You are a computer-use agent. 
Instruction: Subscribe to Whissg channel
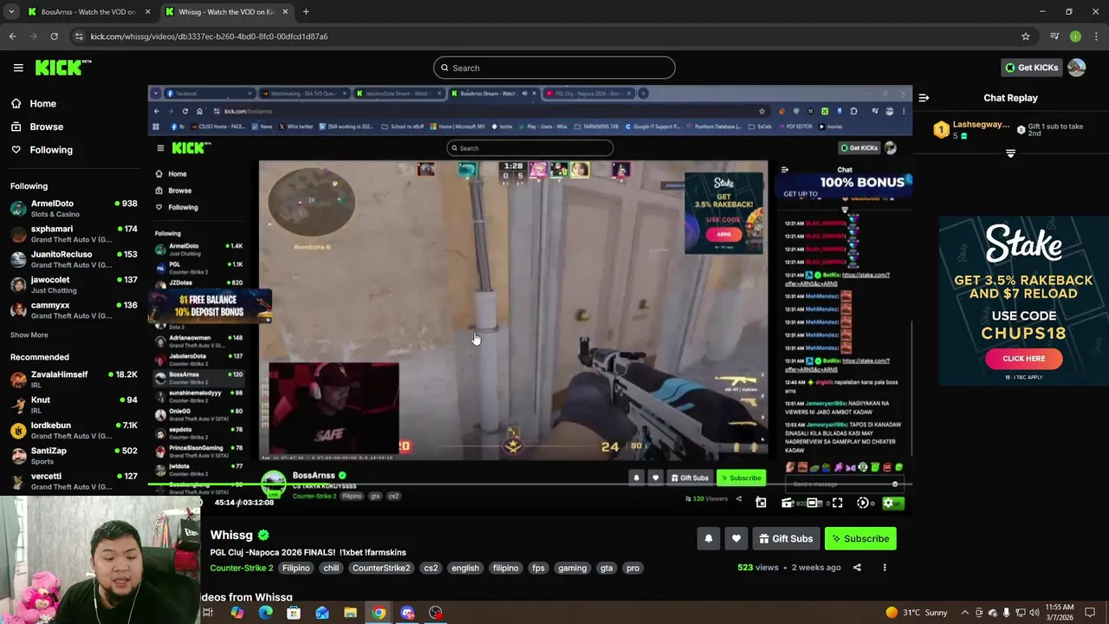(860, 539)
